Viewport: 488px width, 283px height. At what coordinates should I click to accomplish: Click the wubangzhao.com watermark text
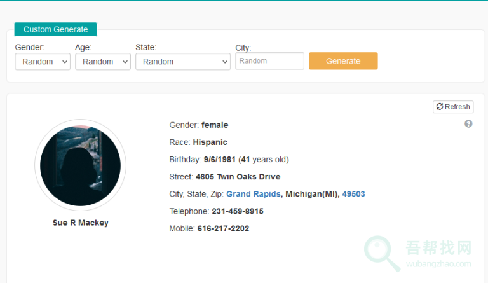coord(438,264)
